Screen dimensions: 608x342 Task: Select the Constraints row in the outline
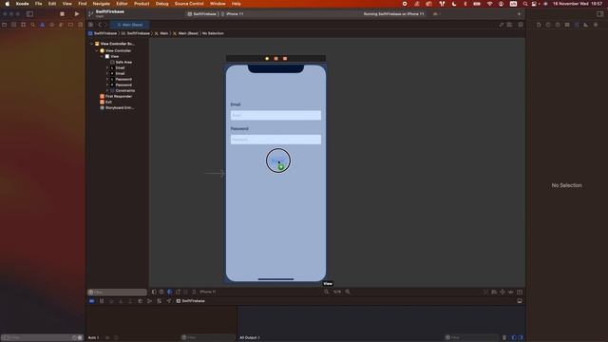click(123, 91)
